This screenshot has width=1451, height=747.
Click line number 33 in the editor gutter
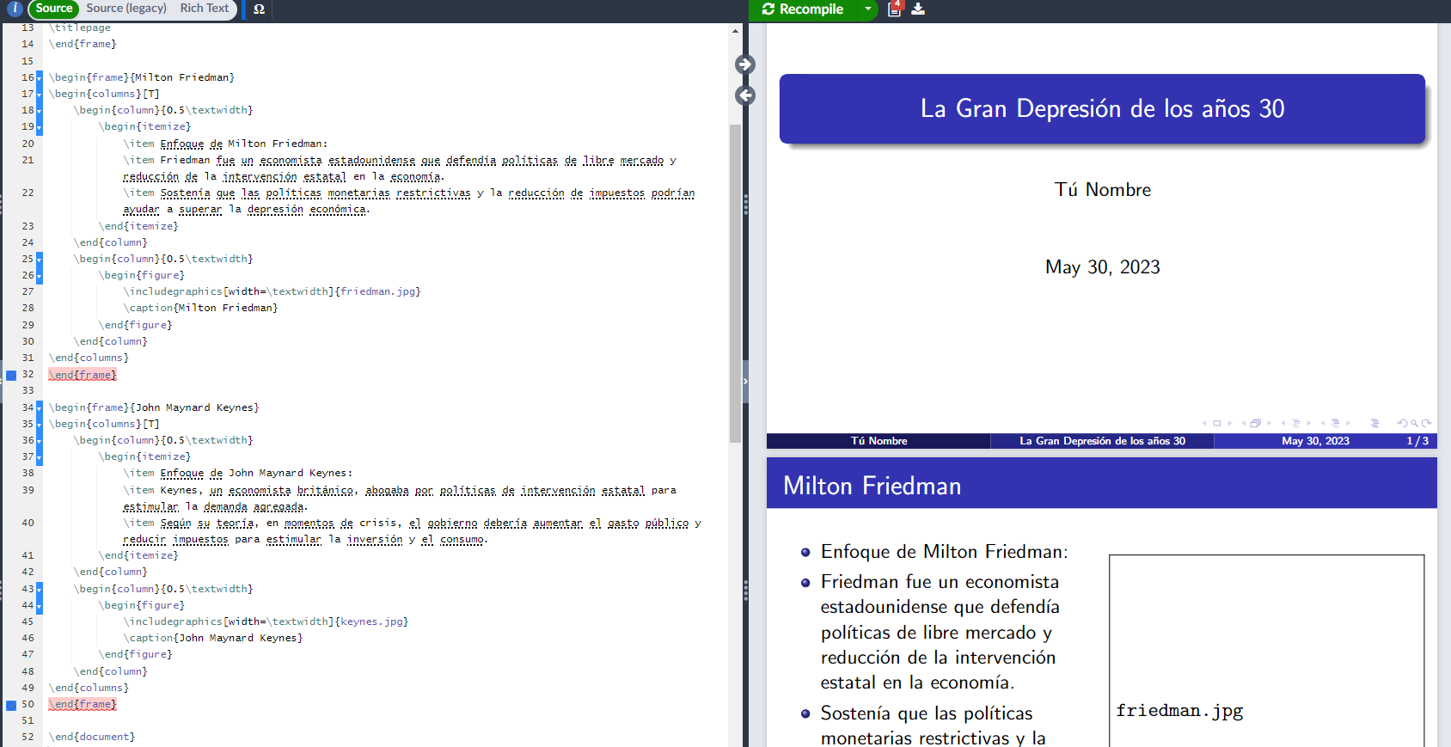tap(28, 391)
